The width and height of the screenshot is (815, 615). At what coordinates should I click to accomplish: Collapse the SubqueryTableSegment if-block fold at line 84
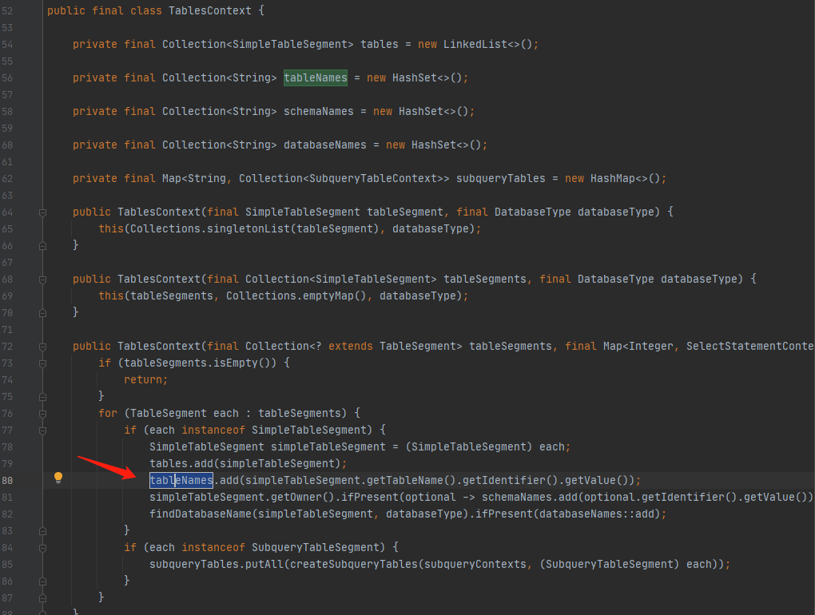tap(42, 548)
